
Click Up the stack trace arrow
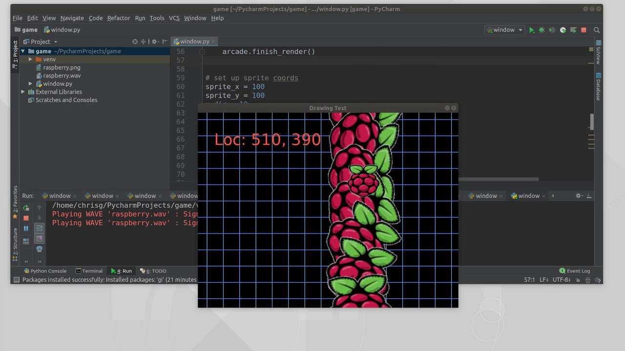[x=40, y=208]
